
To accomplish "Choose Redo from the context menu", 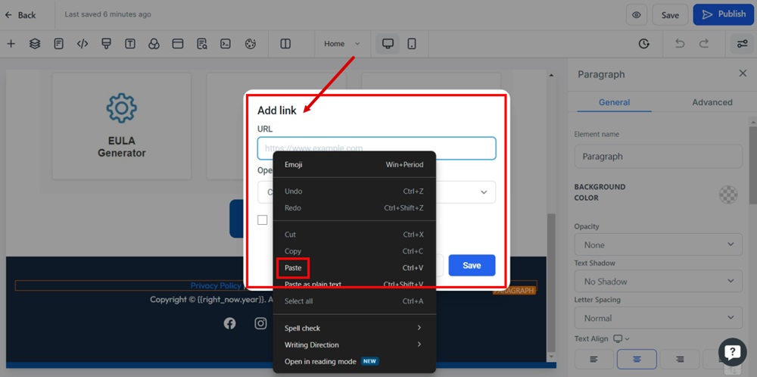I will point(354,208).
